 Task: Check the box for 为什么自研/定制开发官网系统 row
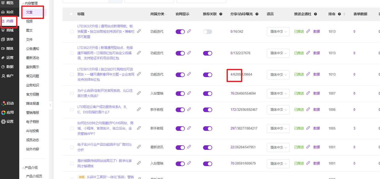pyautogui.click(x=72, y=93)
